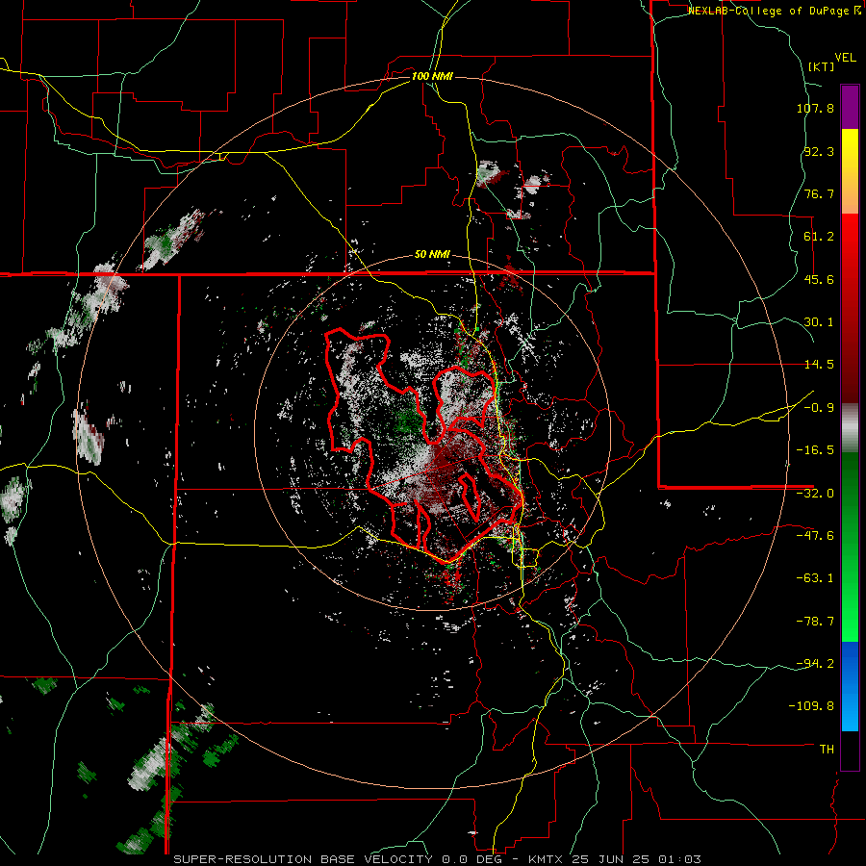Viewport: 866px width, 866px height.
Task: Click the 61.2 velocity scale value
Action: click(819, 237)
